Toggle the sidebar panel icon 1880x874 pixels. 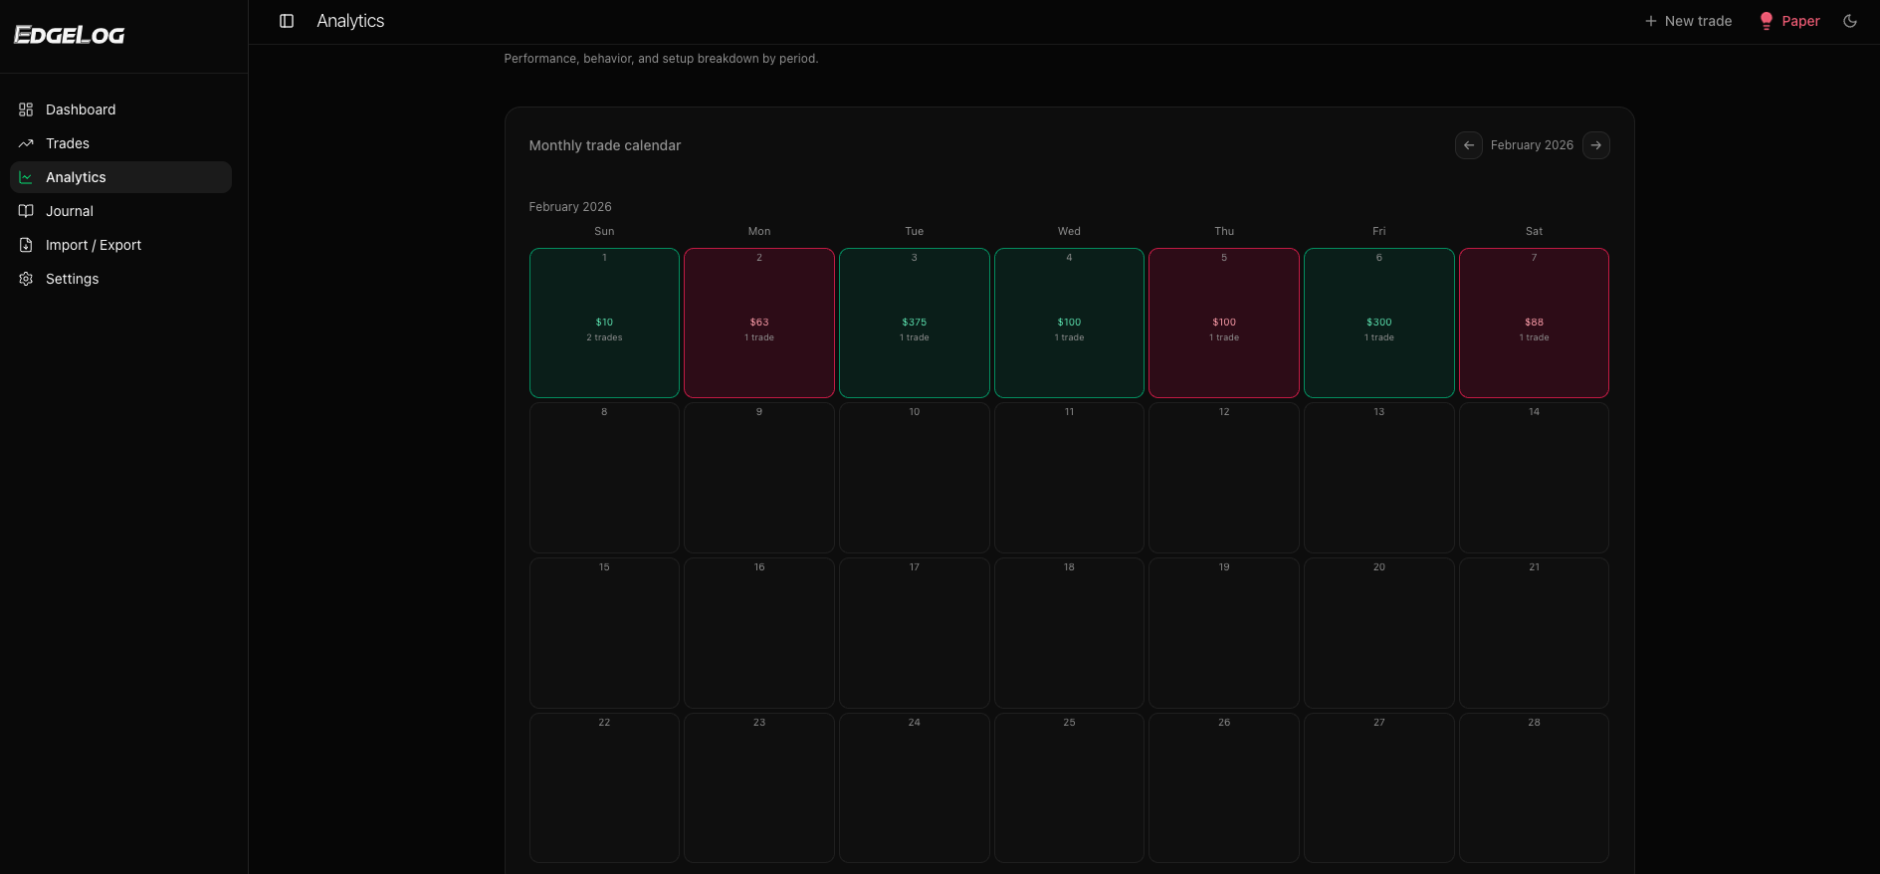click(287, 21)
